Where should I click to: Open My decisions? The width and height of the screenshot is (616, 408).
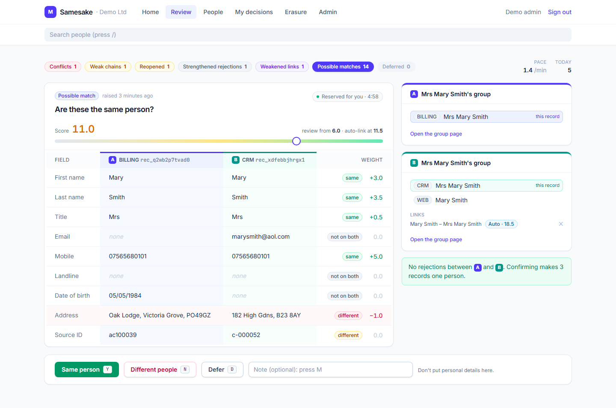pyautogui.click(x=254, y=12)
